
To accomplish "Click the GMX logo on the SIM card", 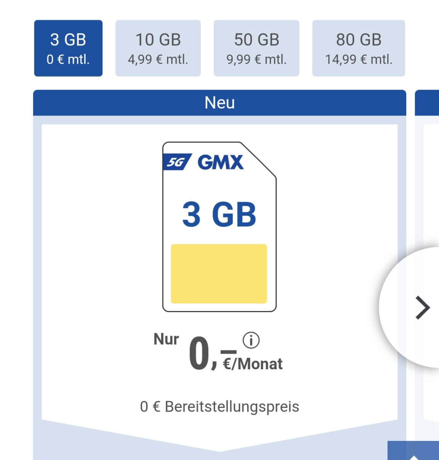I will tap(220, 162).
